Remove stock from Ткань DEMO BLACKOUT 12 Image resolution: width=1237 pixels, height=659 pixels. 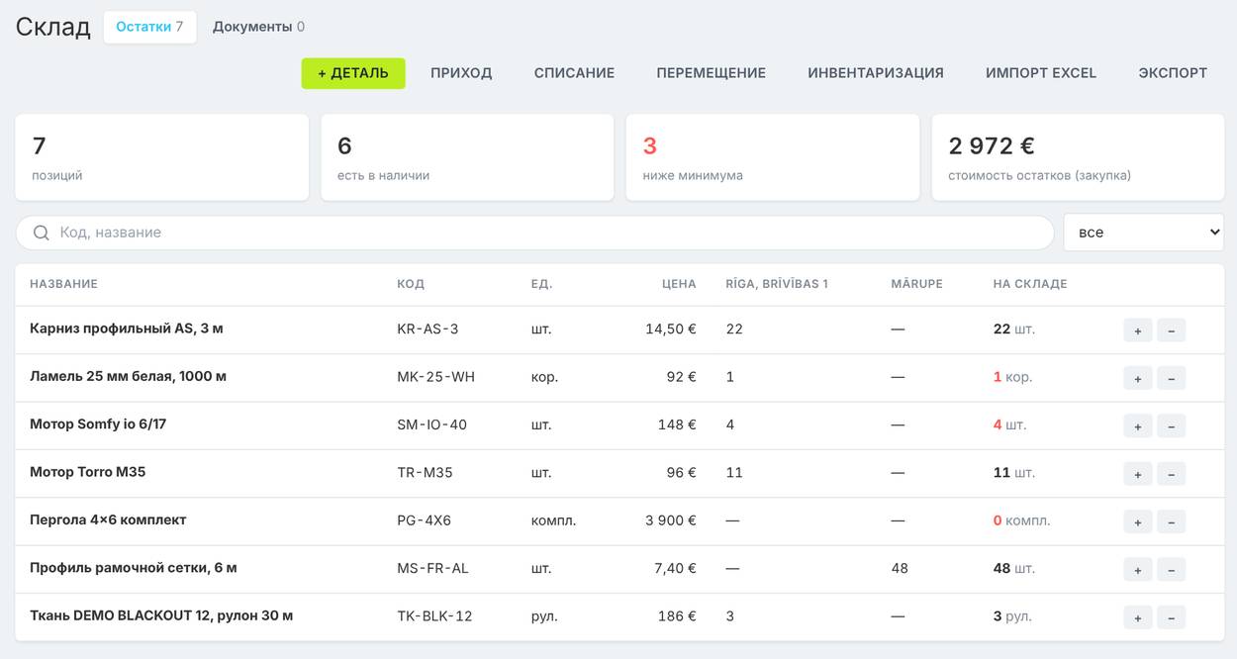(x=1171, y=617)
